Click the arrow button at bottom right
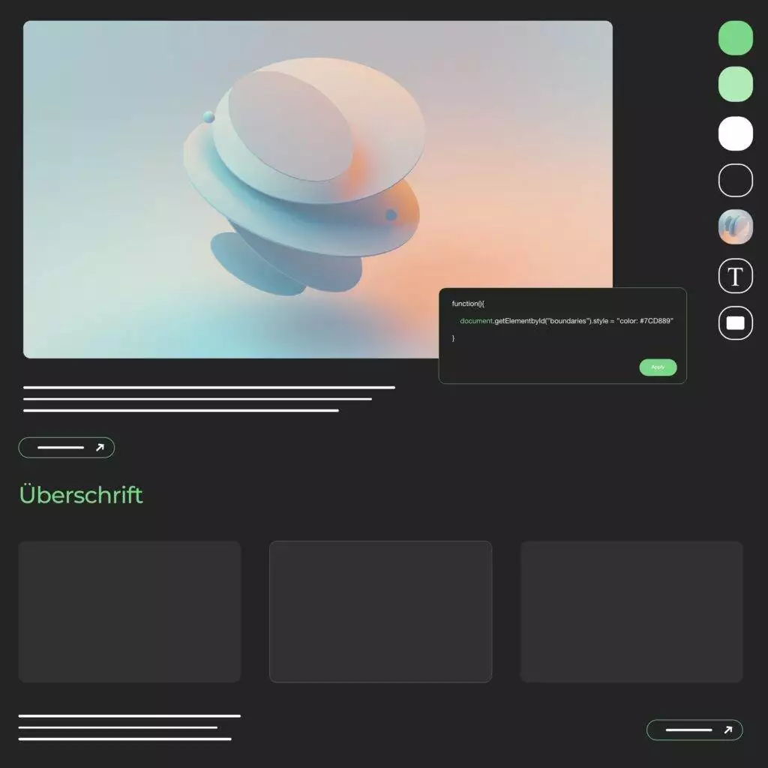Image resolution: width=768 pixels, height=768 pixels. click(x=694, y=730)
